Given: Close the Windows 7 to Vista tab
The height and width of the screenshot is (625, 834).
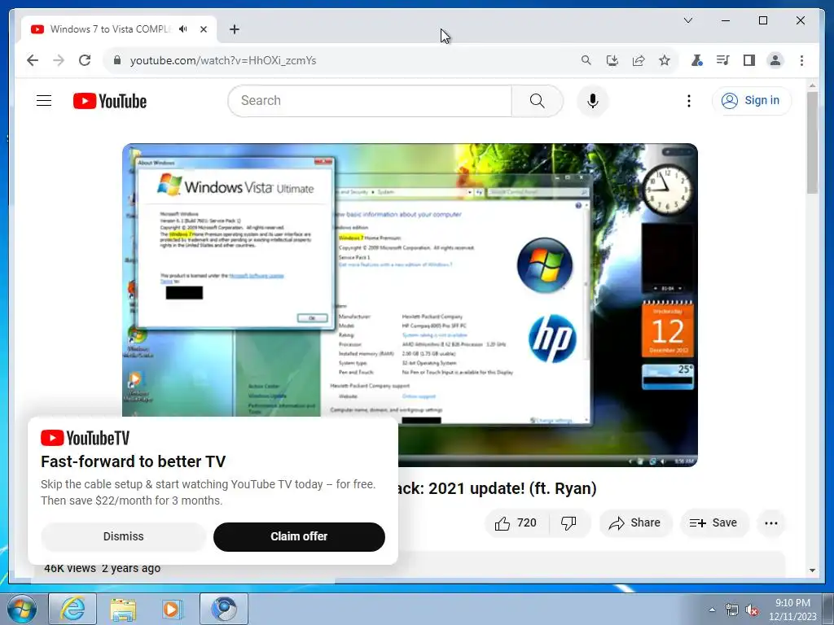Looking at the screenshot, I should pos(203,29).
